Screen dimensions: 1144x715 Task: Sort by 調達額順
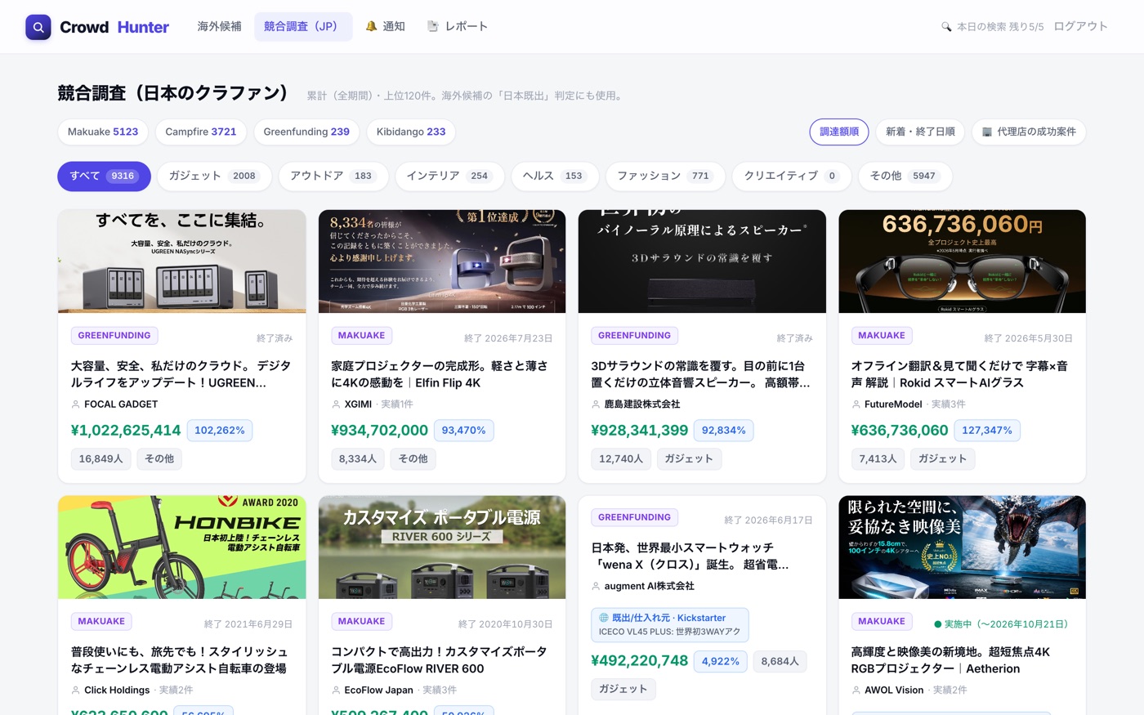839,132
